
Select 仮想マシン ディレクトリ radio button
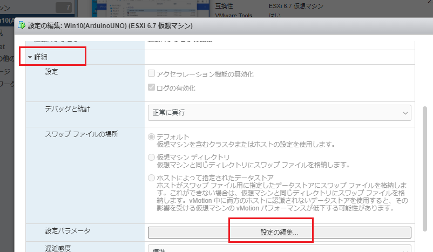(x=152, y=157)
